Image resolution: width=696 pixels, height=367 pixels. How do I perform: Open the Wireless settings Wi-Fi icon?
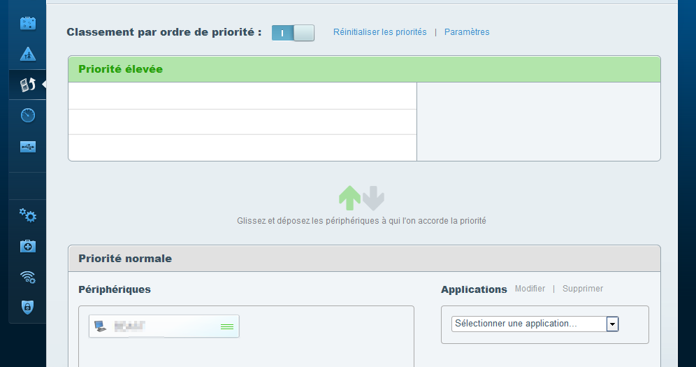28,277
